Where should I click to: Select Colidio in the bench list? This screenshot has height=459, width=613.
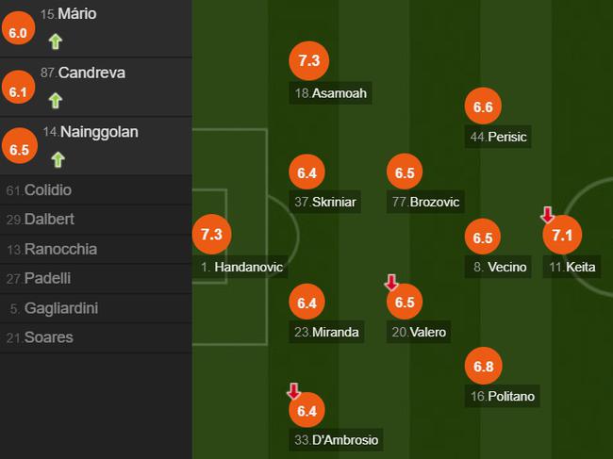[x=96, y=190]
